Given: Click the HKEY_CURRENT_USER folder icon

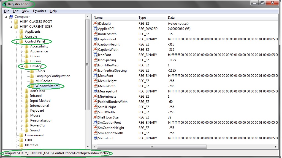Looking at the screenshot, I should click(16, 27).
